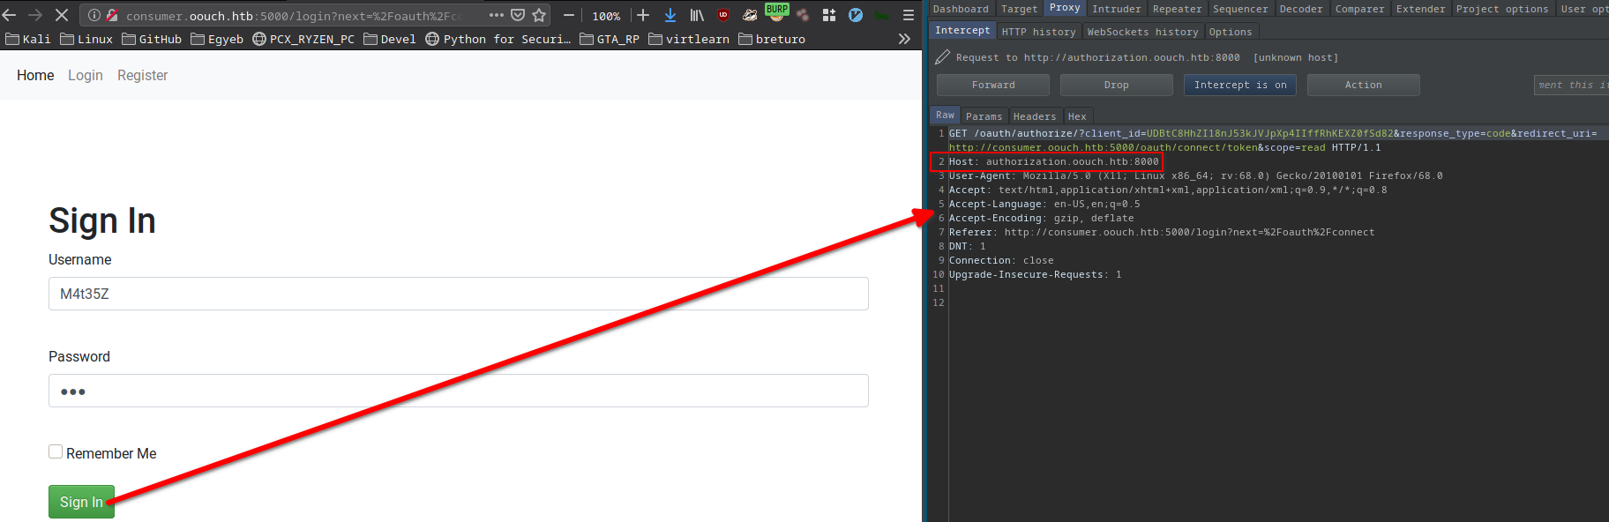Open the Firefox hamburger menu
This screenshot has height=522, width=1609.
coord(908,15)
